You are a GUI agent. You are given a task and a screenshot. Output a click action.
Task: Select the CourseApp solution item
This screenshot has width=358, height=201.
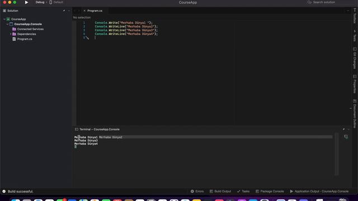[18, 19]
